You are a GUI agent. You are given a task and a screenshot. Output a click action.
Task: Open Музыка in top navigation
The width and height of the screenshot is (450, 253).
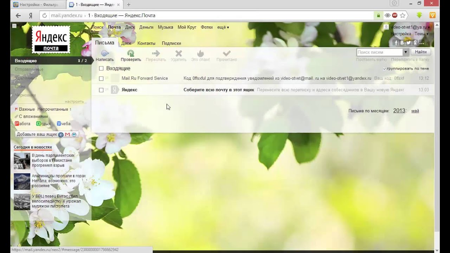click(x=165, y=27)
